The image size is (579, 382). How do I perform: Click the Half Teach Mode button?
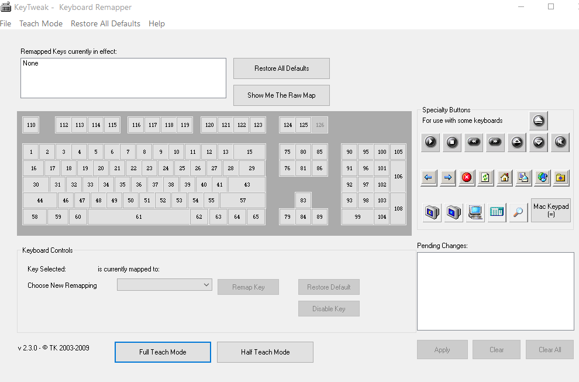pyautogui.click(x=265, y=352)
